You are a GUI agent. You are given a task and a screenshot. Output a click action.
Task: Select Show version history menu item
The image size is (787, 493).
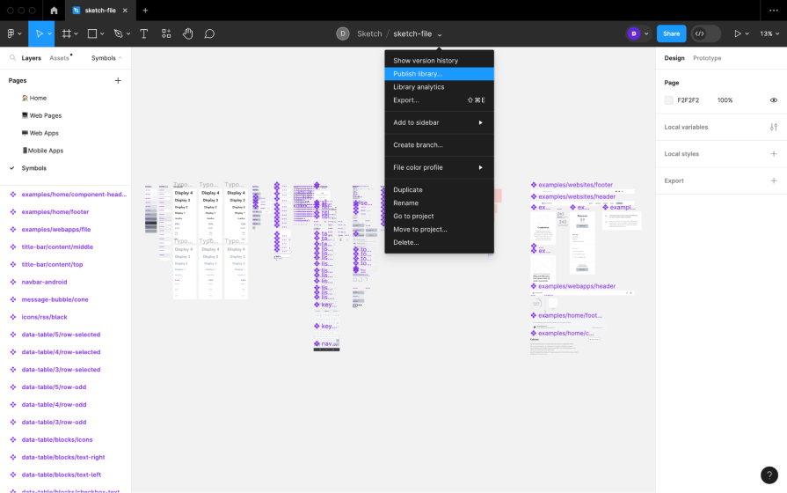425,61
